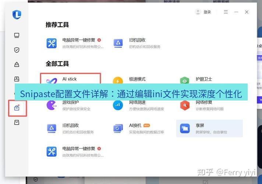Click the AI换机 transfer icon
Viewport: 262px width, 184px height.
[x=118, y=128]
